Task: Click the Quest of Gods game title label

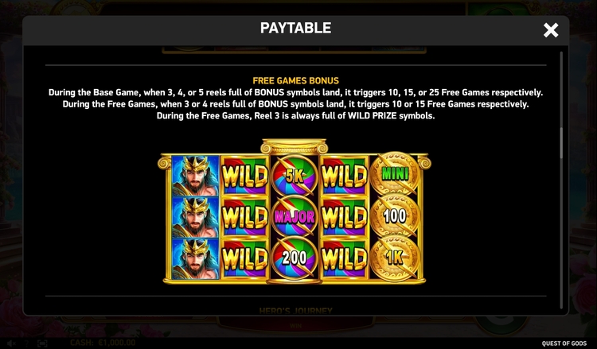Action: (564, 343)
